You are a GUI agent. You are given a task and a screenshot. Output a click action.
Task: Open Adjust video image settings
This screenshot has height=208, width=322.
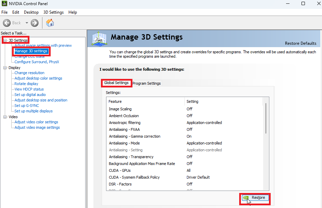pos(37,127)
